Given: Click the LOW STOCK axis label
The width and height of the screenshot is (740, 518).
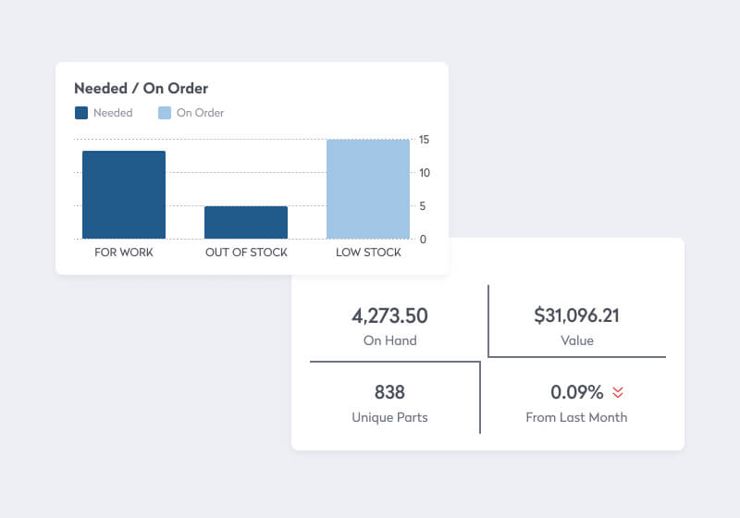Looking at the screenshot, I should (368, 253).
